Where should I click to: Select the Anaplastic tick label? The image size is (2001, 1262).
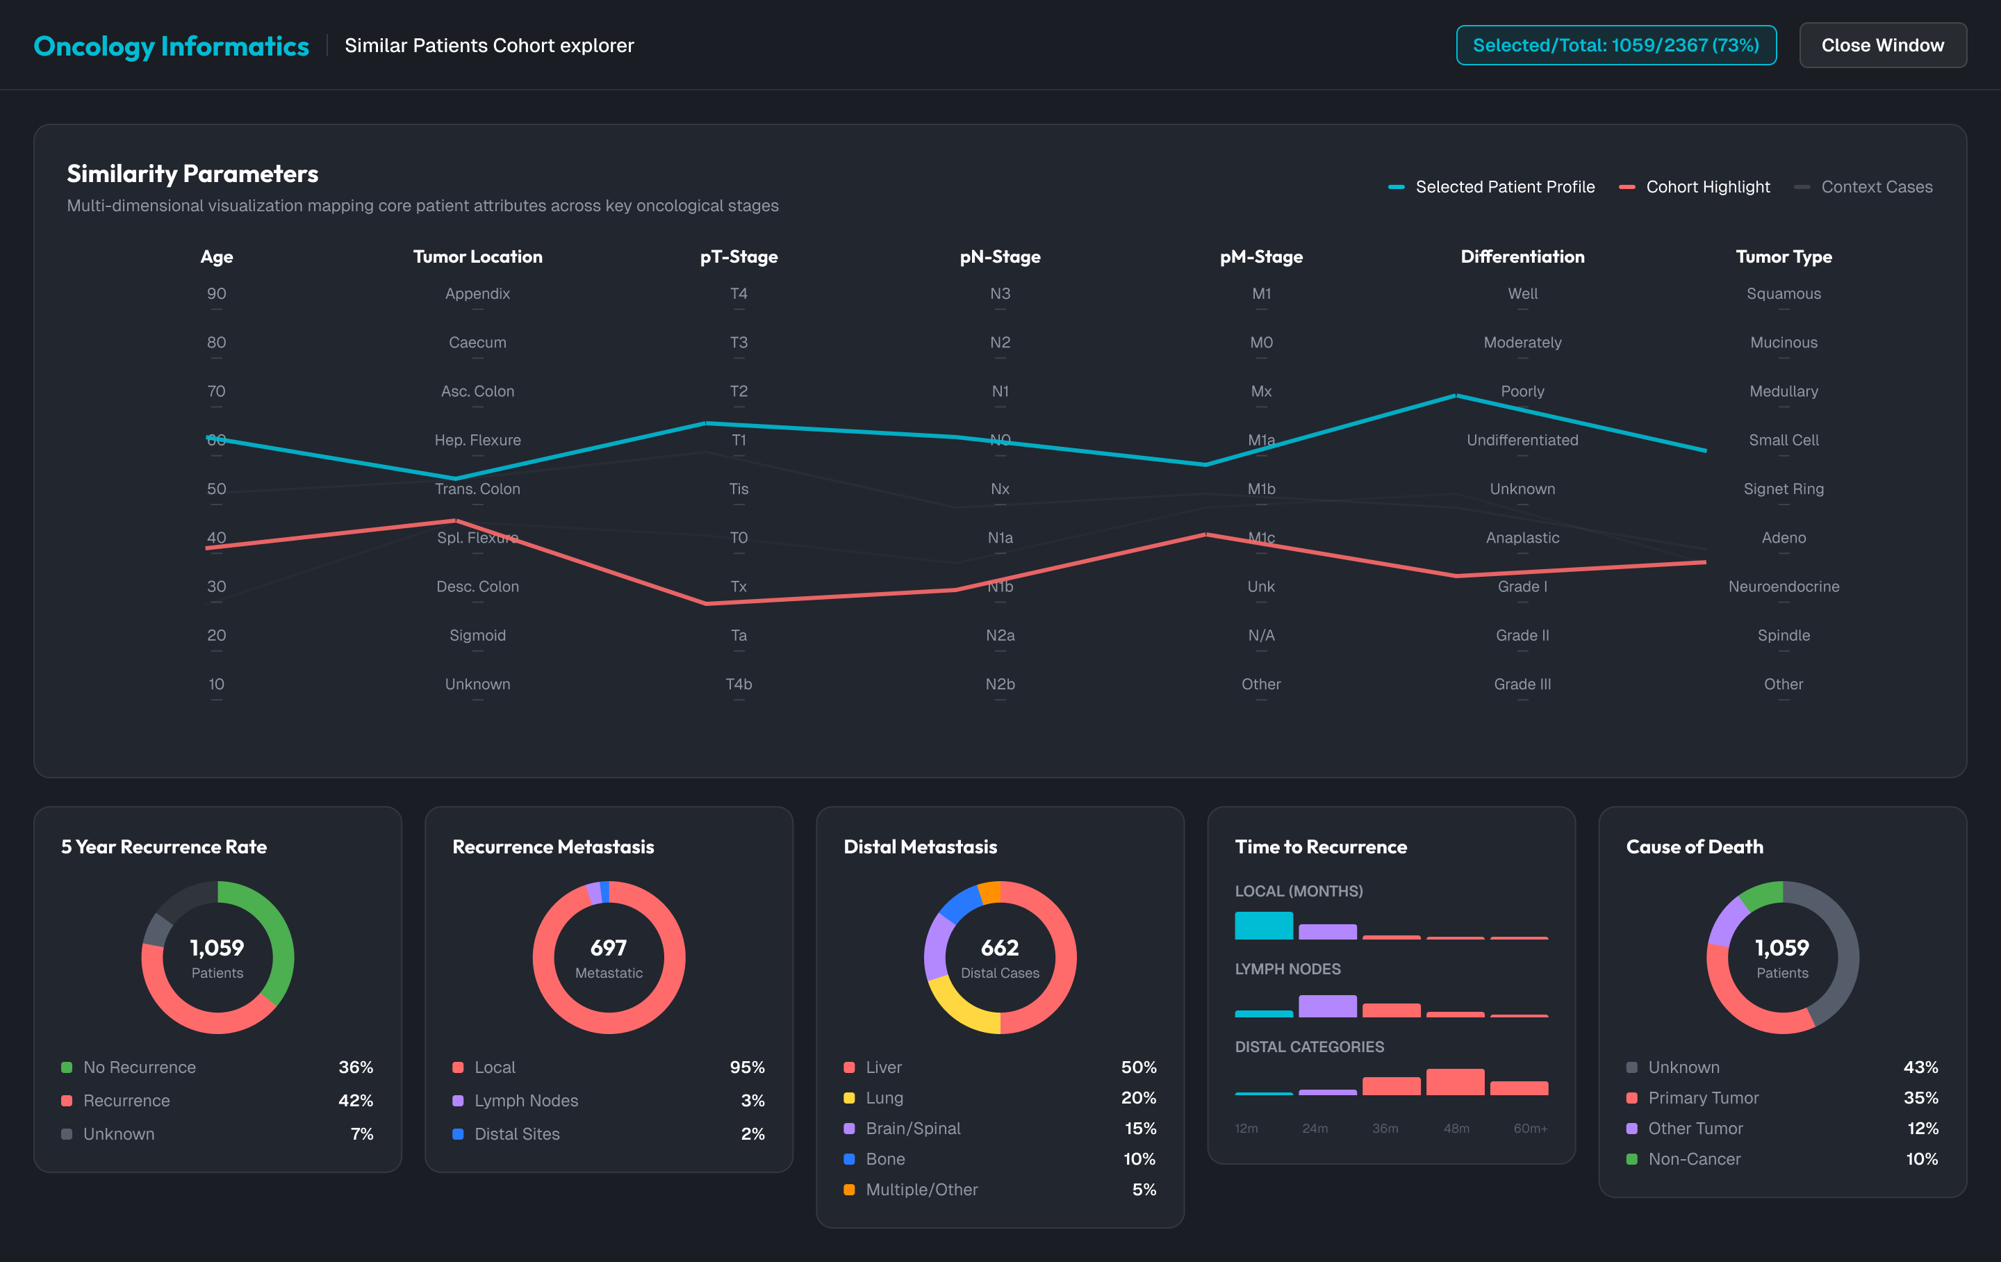(x=1522, y=538)
